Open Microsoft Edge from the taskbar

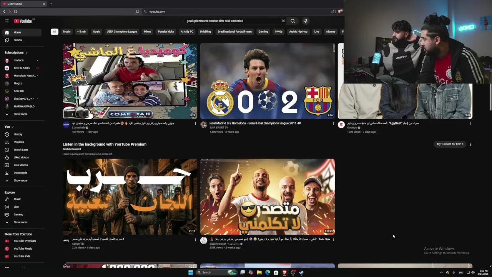[x=268, y=272]
